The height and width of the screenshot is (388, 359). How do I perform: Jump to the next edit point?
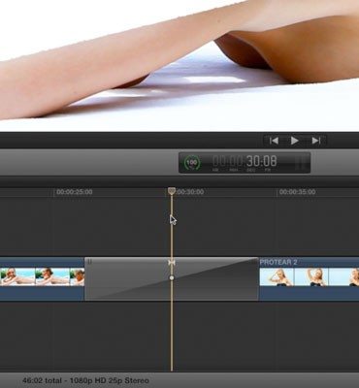(x=315, y=141)
